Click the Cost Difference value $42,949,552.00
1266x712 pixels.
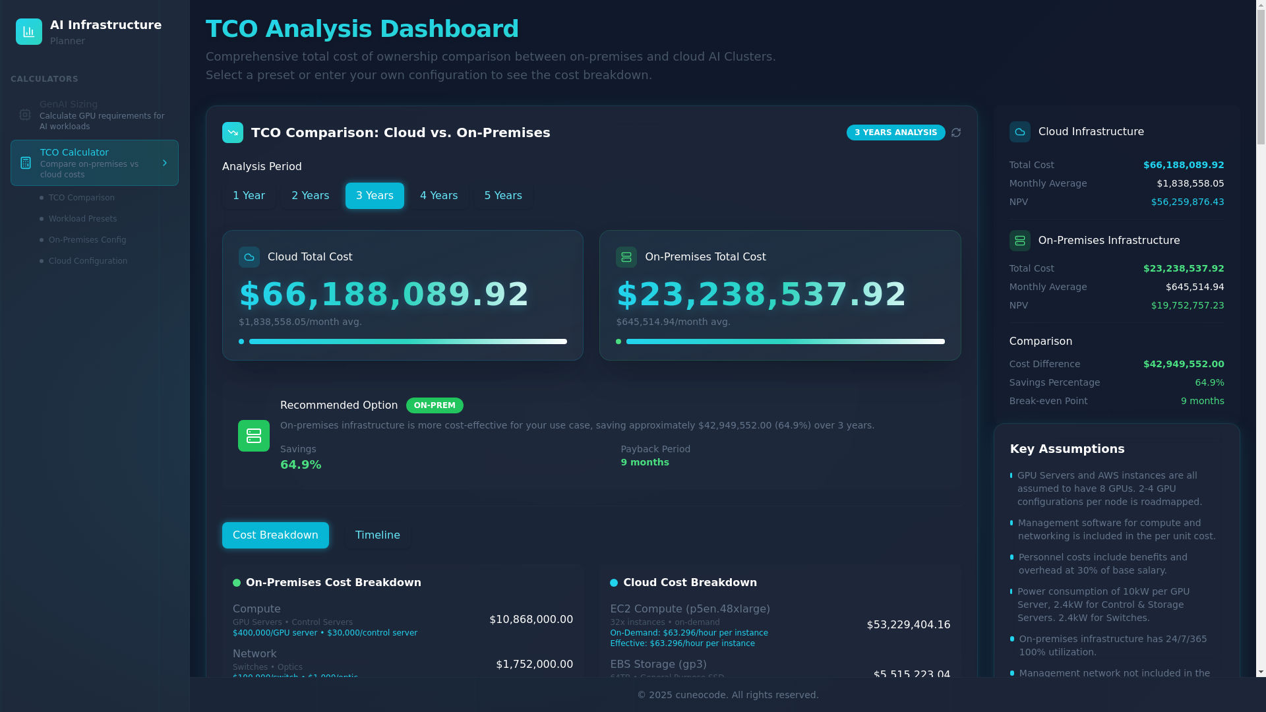1184,364
